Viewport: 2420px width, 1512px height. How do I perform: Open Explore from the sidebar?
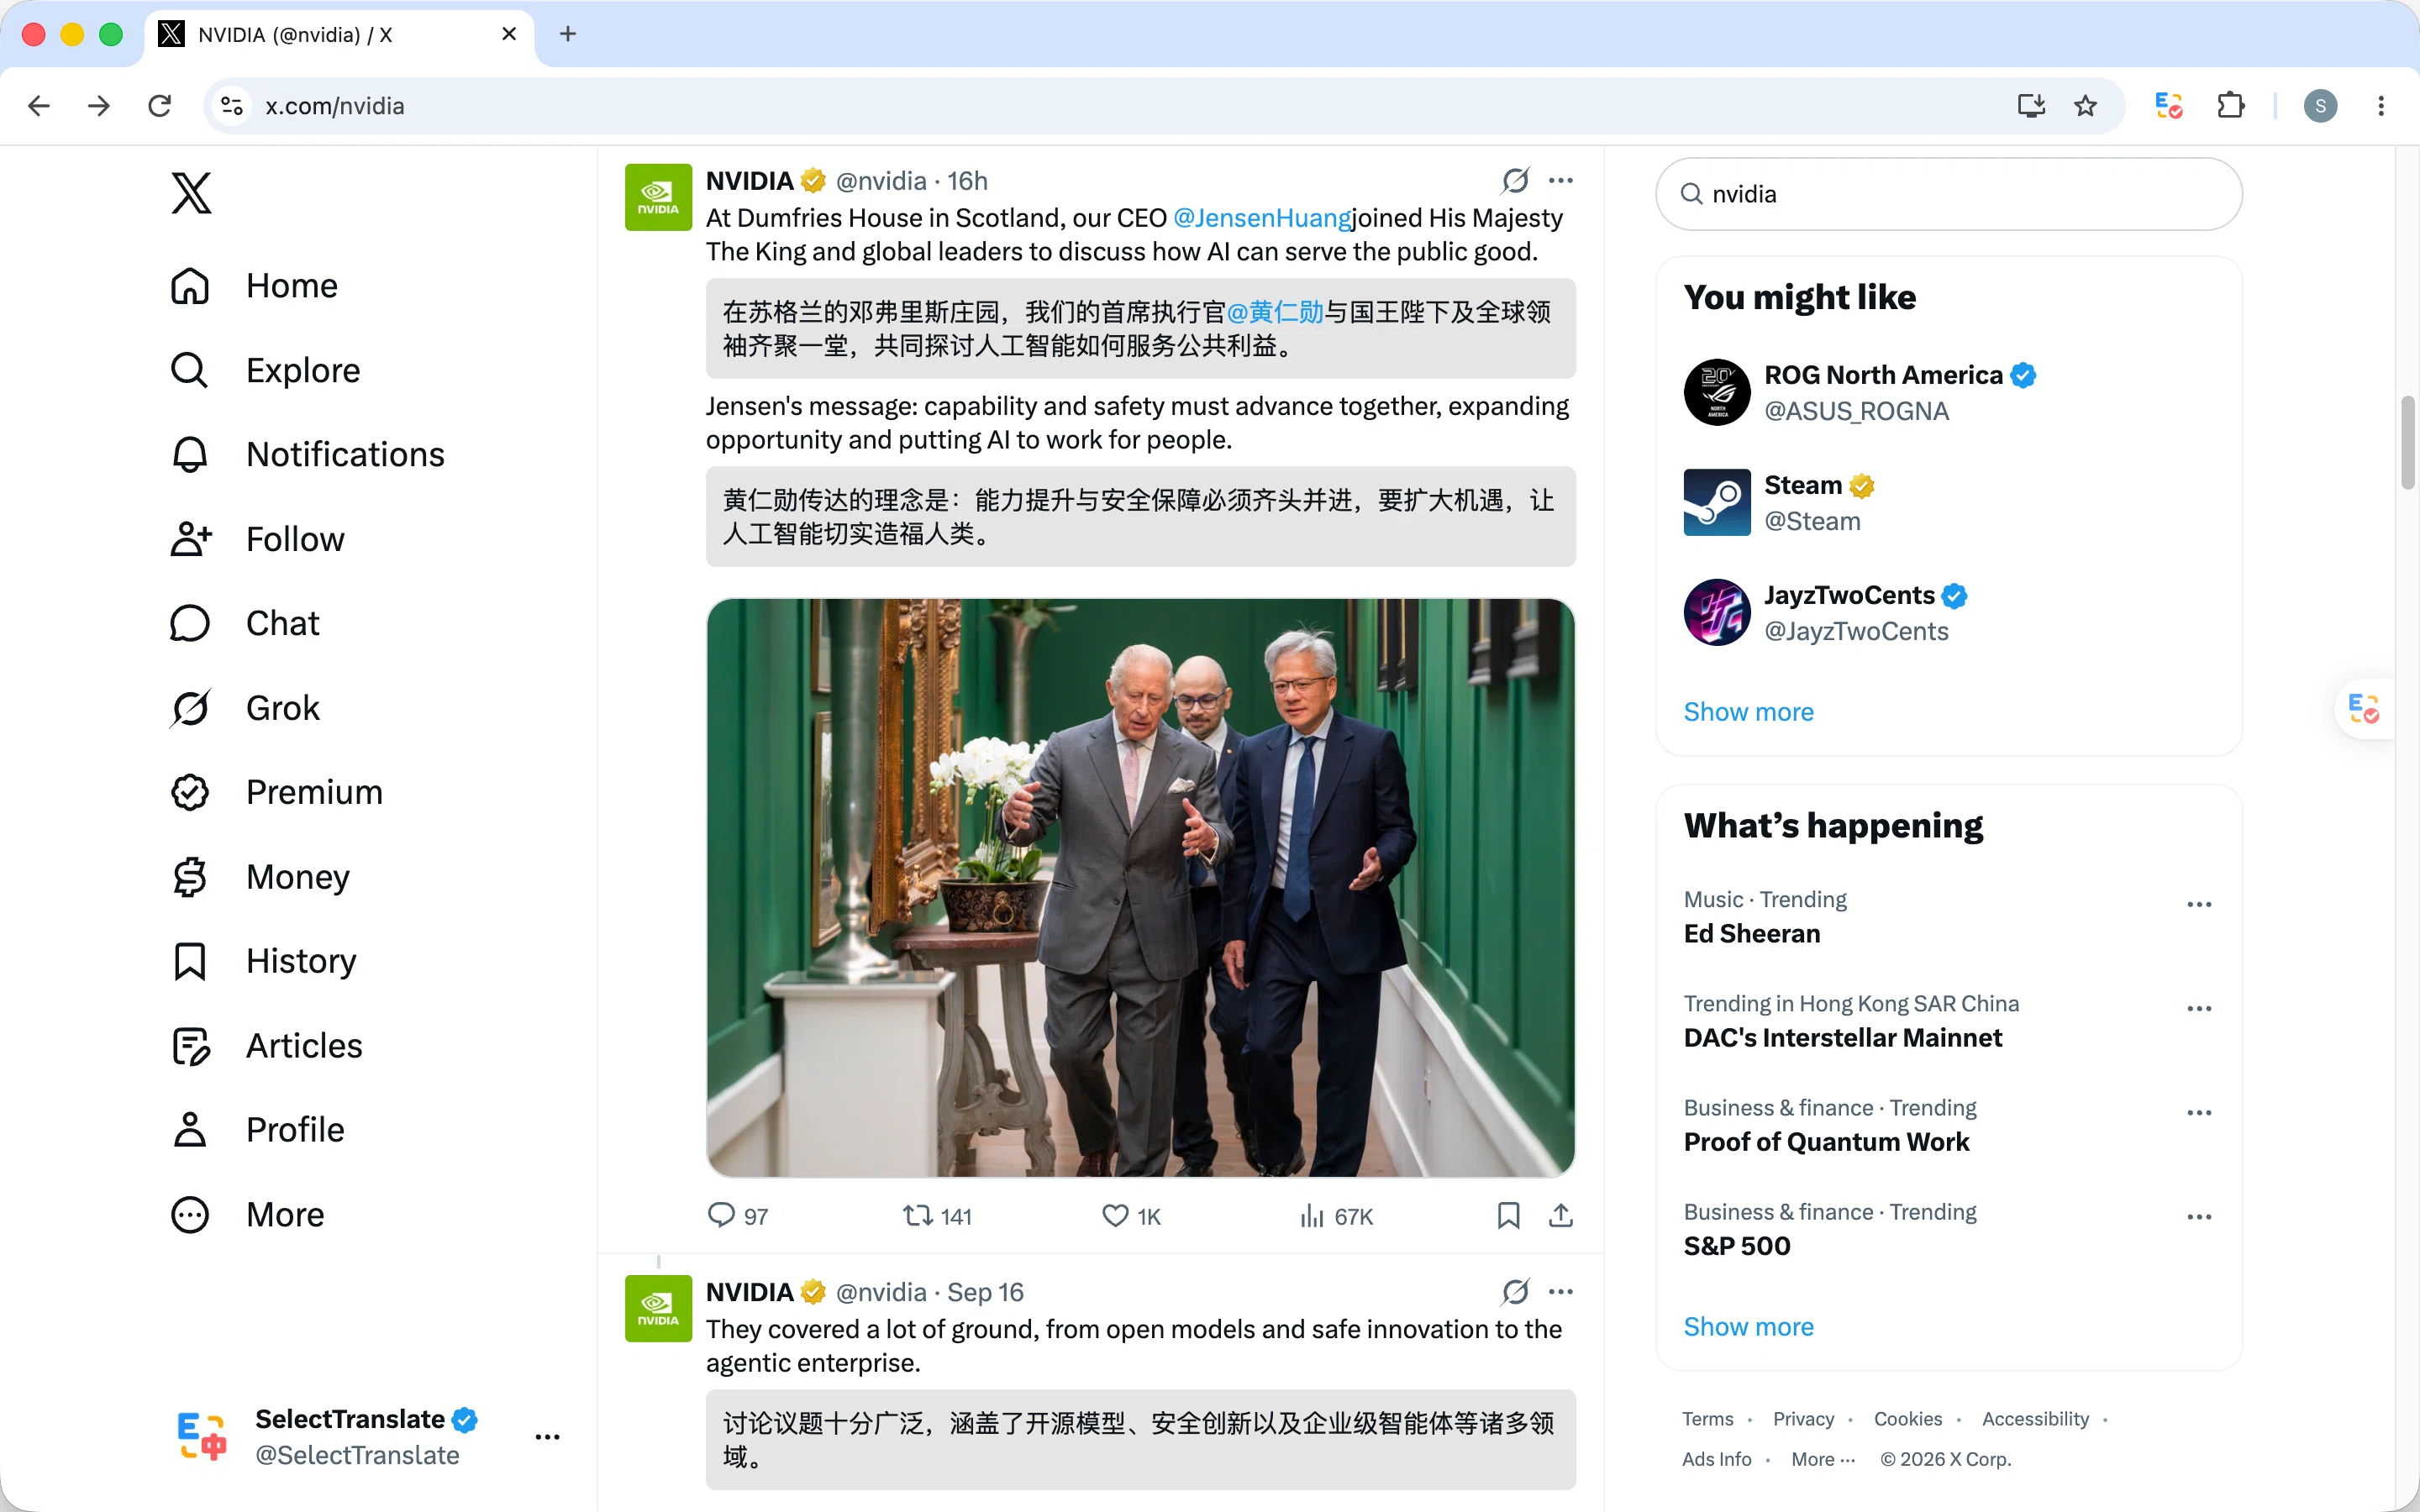tap(265, 370)
